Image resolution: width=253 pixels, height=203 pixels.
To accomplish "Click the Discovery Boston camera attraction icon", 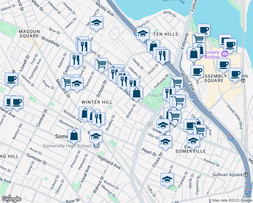I will pyautogui.click(x=225, y=54).
